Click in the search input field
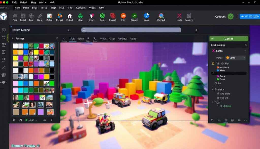Image resolution: width=260 pixels, height=149 pixels. 131,30
